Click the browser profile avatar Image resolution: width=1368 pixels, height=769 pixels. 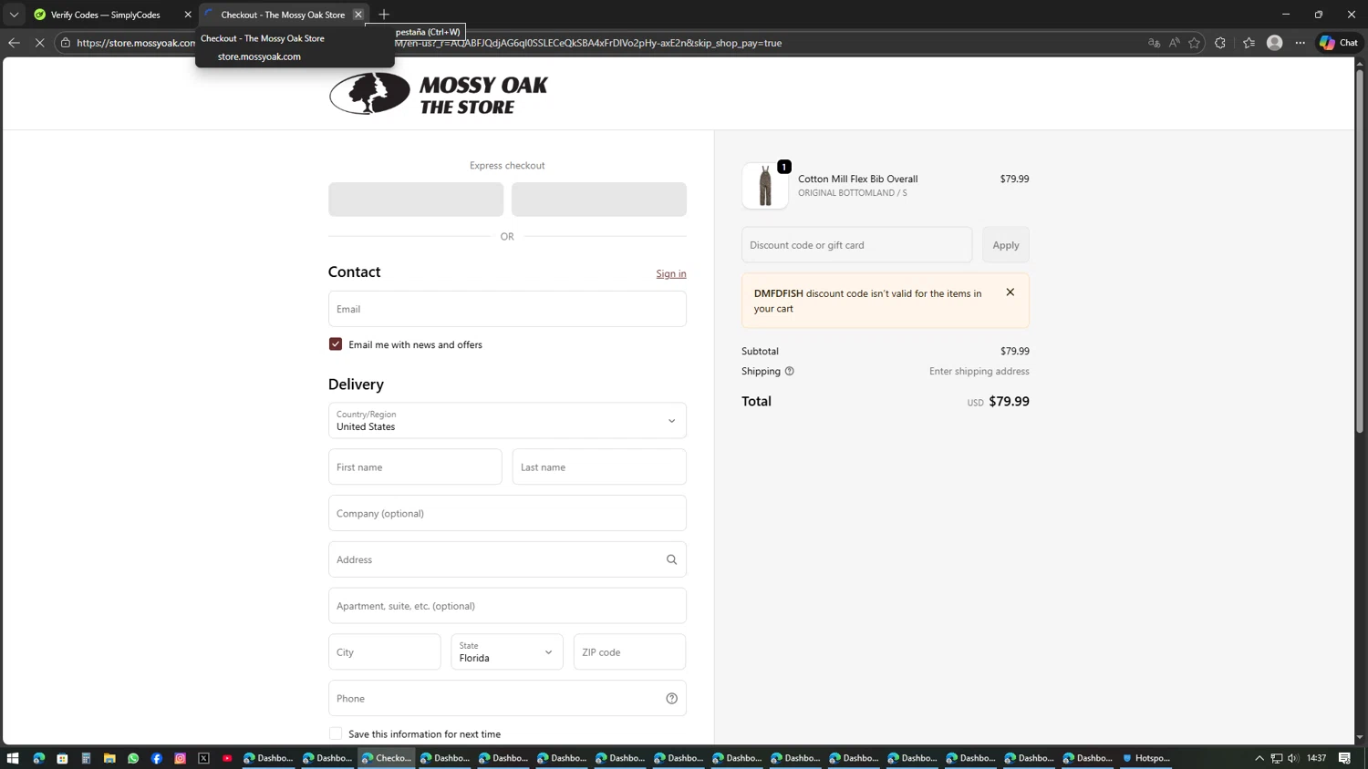tap(1275, 43)
